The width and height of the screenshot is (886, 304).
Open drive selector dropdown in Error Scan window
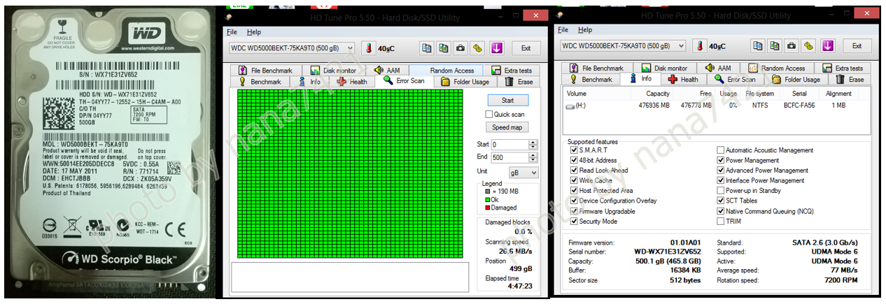point(293,48)
